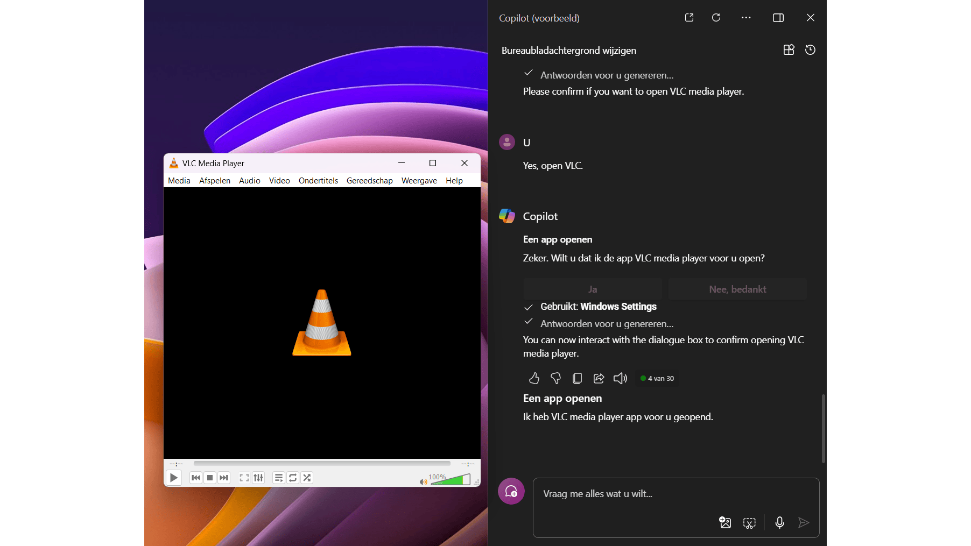Start a new Copilot topic
971x546 pixels.
[x=511, y=491]
